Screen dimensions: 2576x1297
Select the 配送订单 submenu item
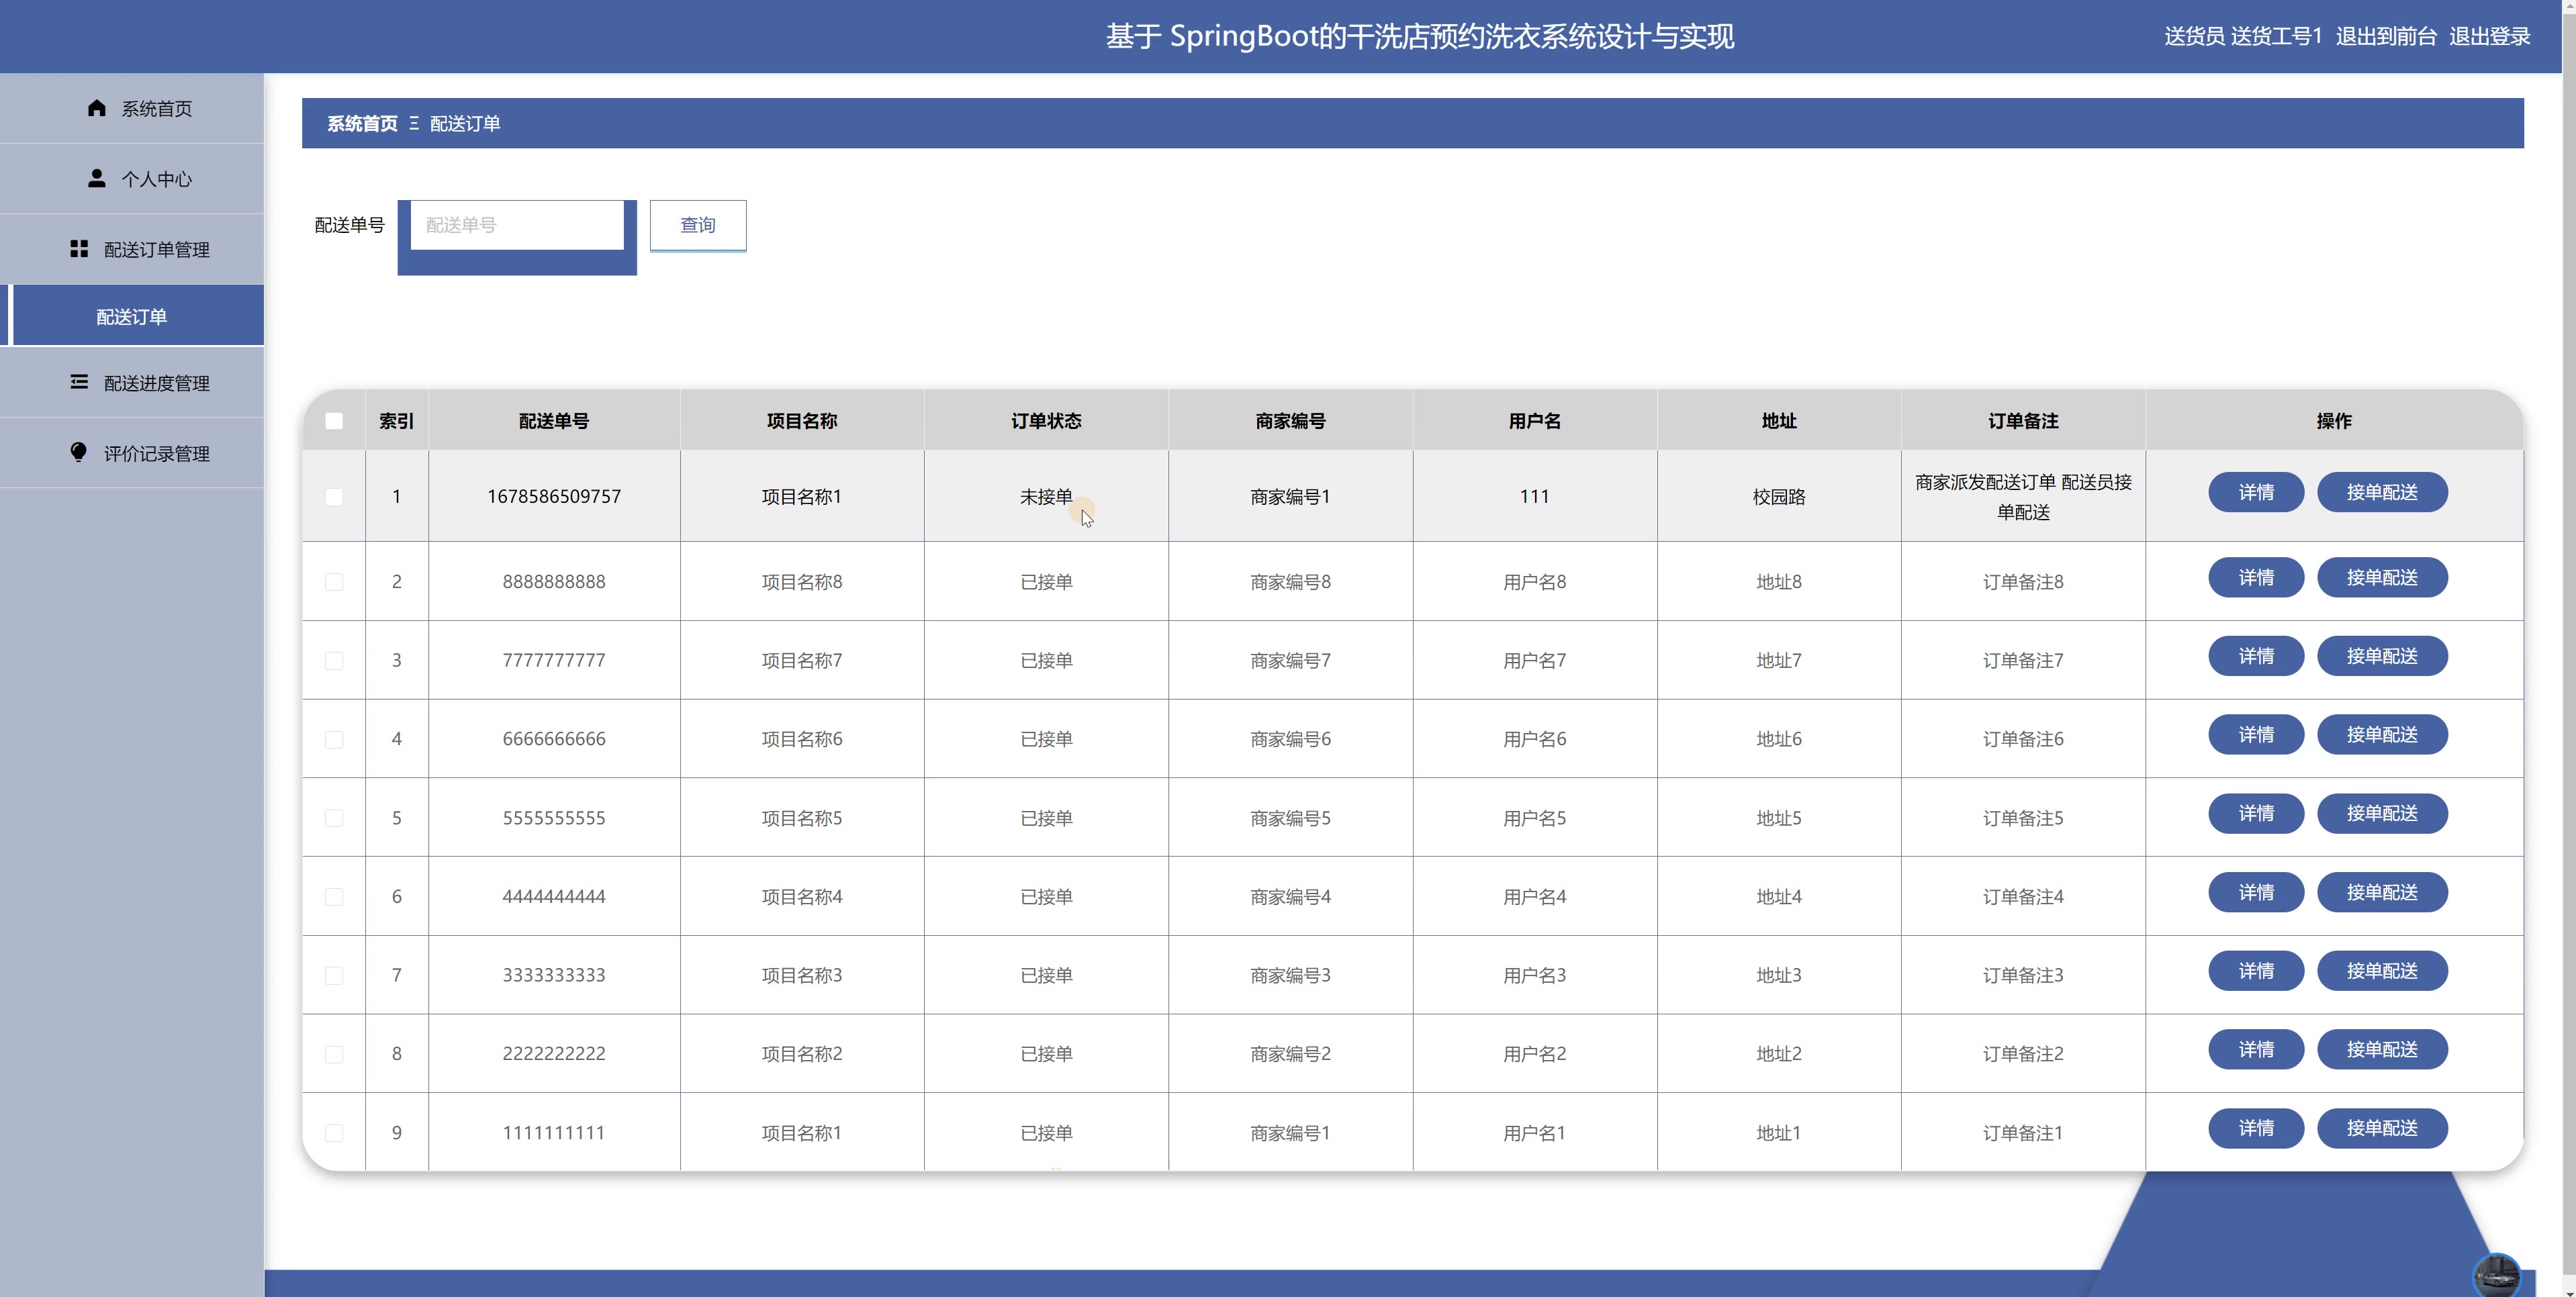[132, 316]
